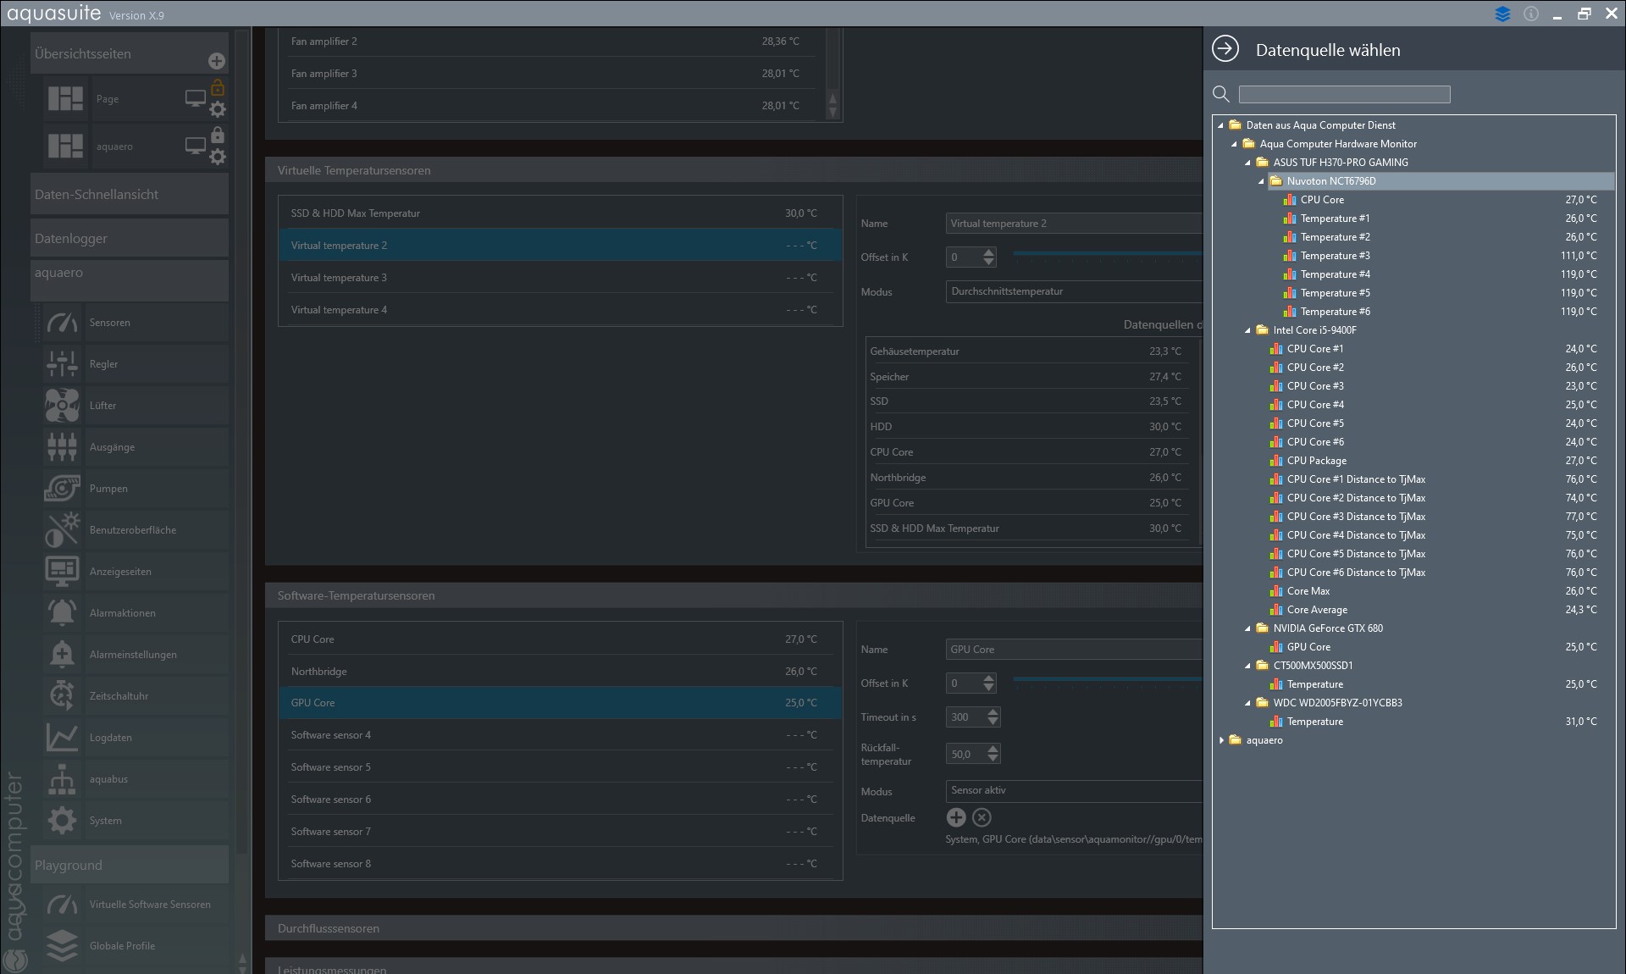1626x974 pixels.
Task: Add a new overview page via the plus icon
Action: (217, 61)
